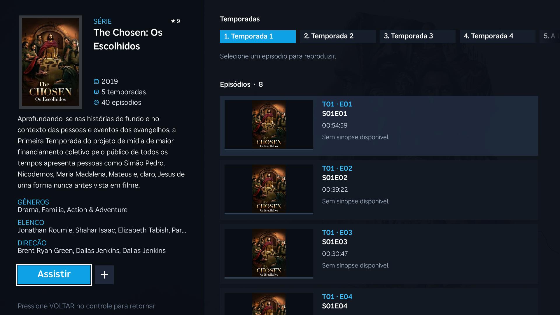This screenshot has width=560, height=315.
Task: Click the directors line Brent Ryan Green
Action: (92, 251)
